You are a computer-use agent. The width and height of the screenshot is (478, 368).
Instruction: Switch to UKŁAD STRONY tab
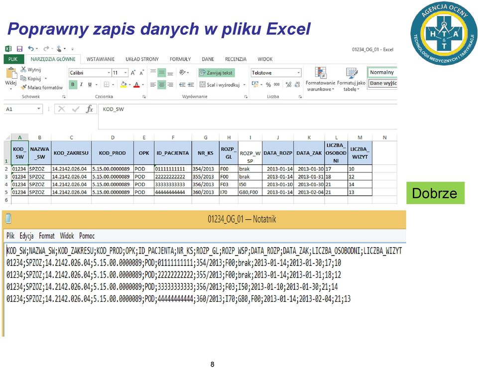(x=142, y=59)
